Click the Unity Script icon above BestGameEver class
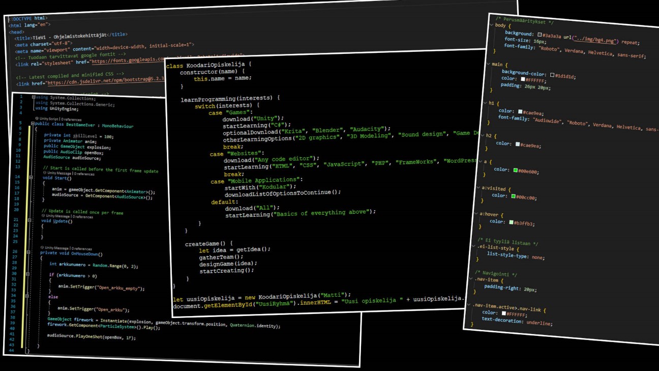 [x=38, y=119]
